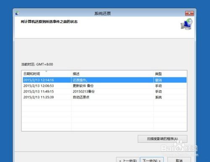Click the 撤消 type cell
210x162 pixels.
tap(158, 80)
